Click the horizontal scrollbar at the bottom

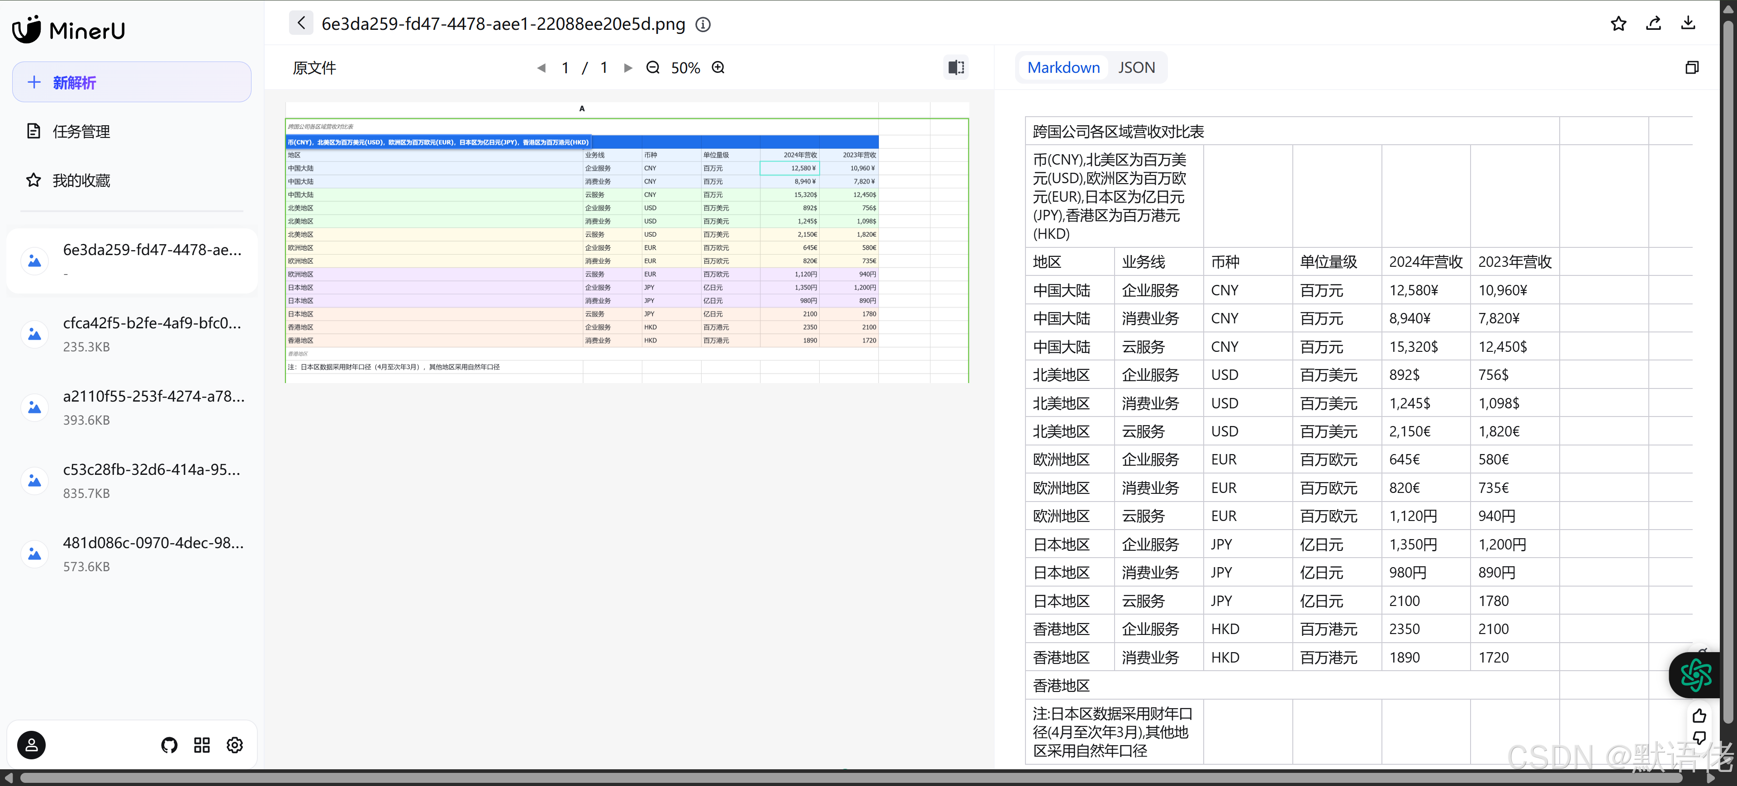pyautogui.click(x=851, y=778)
